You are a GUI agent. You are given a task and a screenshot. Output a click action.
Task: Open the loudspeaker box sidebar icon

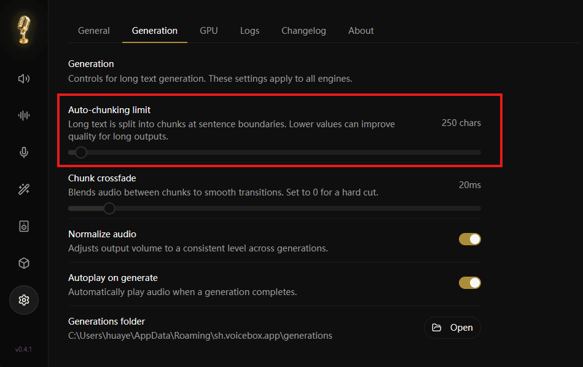[24, 226]
